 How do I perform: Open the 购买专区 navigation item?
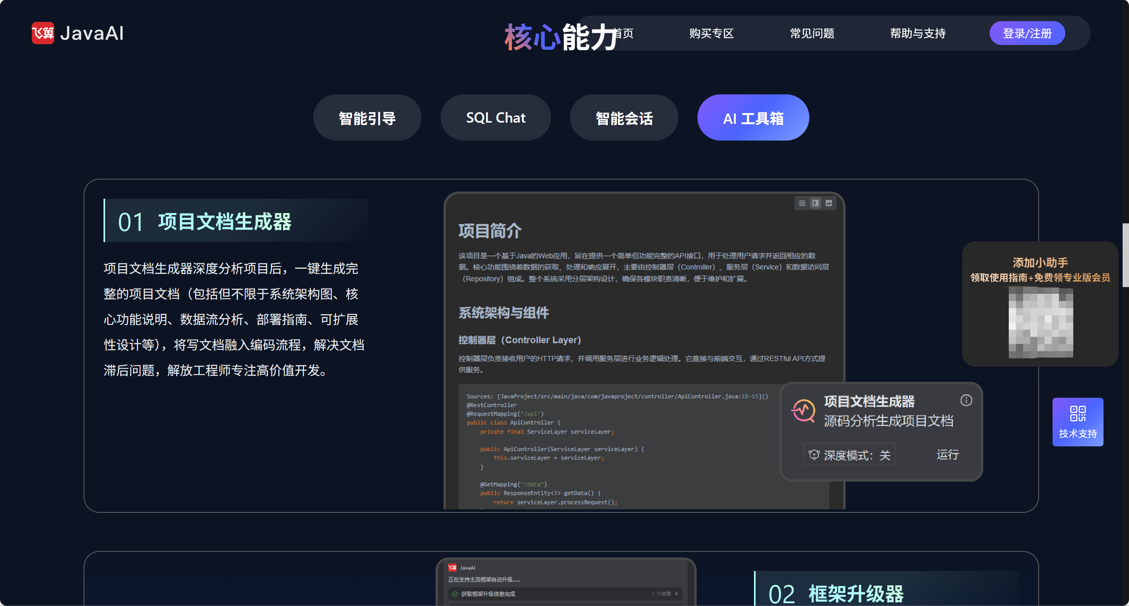coord(711,33)
